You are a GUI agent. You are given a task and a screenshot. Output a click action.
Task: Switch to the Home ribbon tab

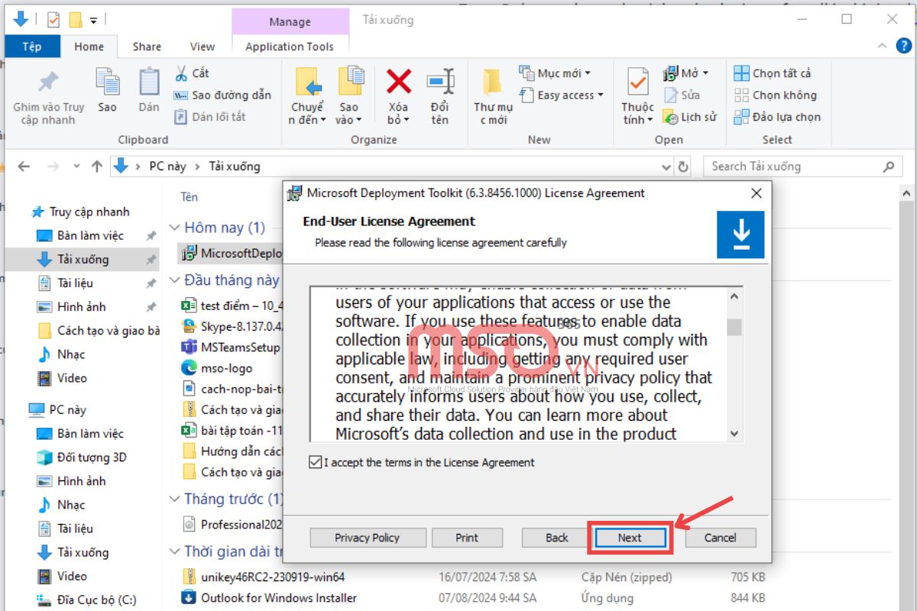tap(89, 47)
